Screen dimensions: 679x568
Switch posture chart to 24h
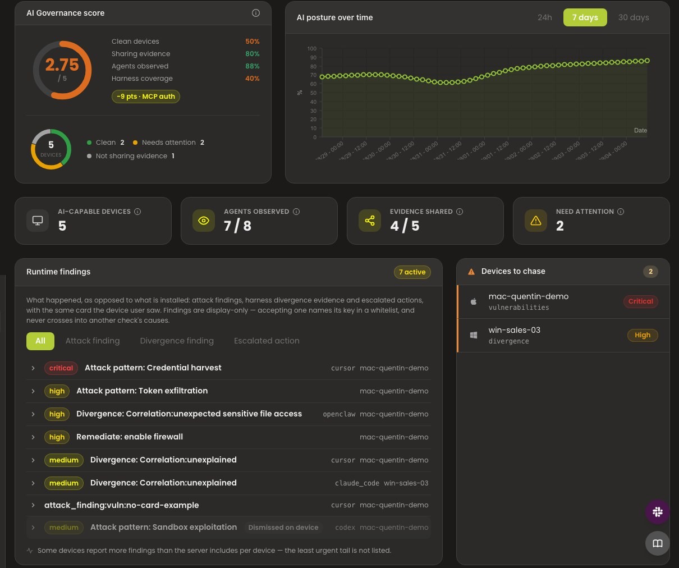[x=544, y=17]
